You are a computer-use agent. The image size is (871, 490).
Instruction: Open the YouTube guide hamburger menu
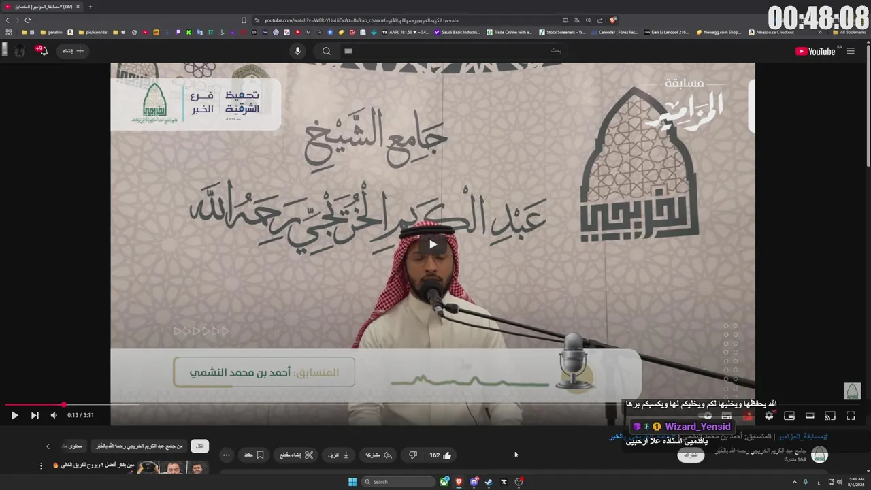tap(851, 51)
